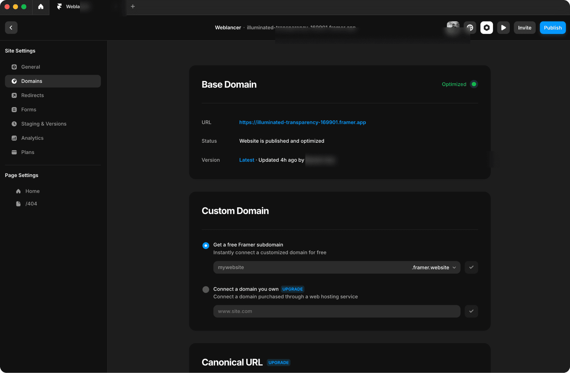Click the UPGRADE badge next to Canonical URL
Screen dimensions: 570x373
(279, 363)
